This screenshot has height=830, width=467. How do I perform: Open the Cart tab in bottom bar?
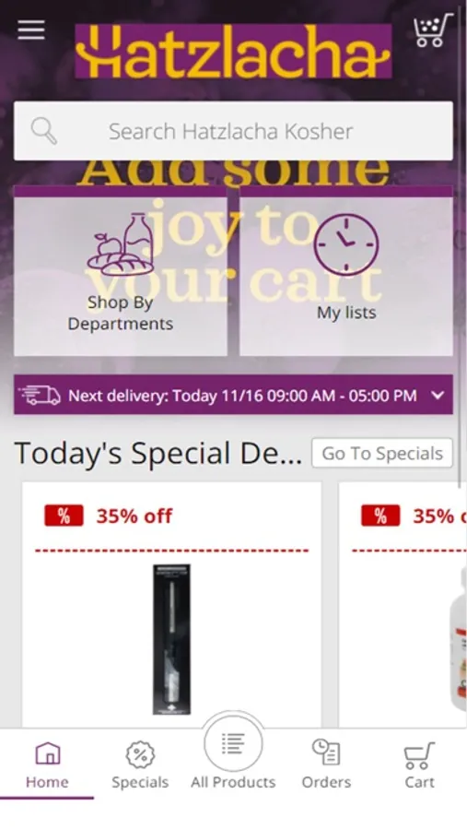pos(419,765)
